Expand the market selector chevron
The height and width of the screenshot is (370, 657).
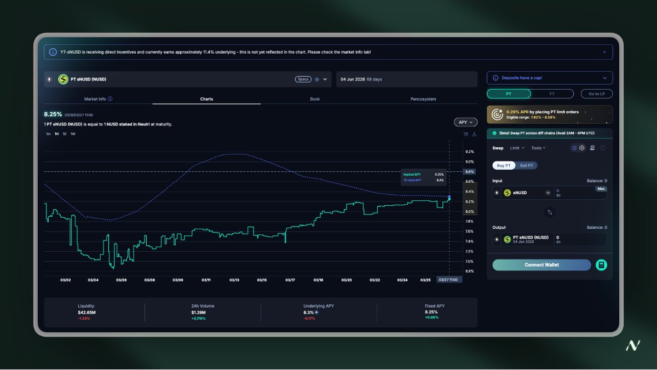(325, 79)
